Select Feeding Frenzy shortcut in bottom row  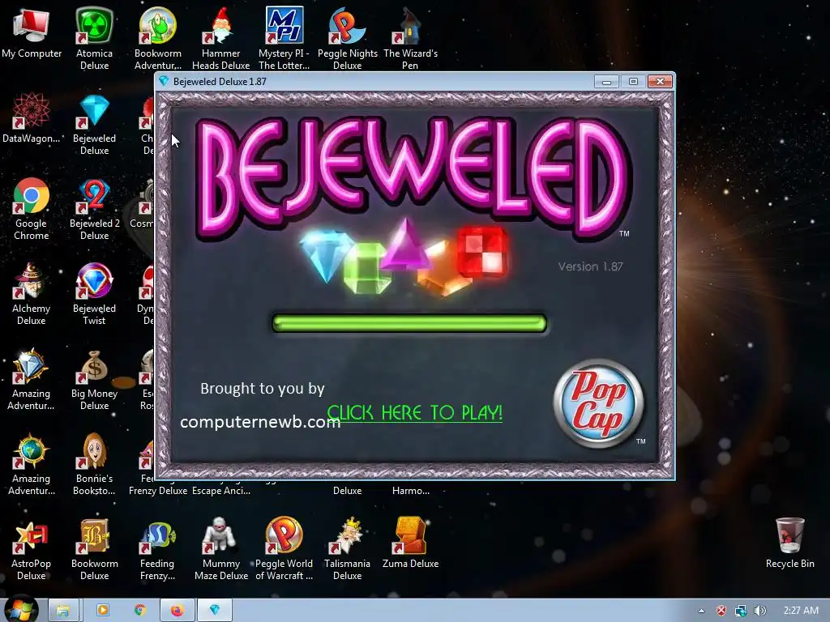pyautogui.click(x=158, y=550)
